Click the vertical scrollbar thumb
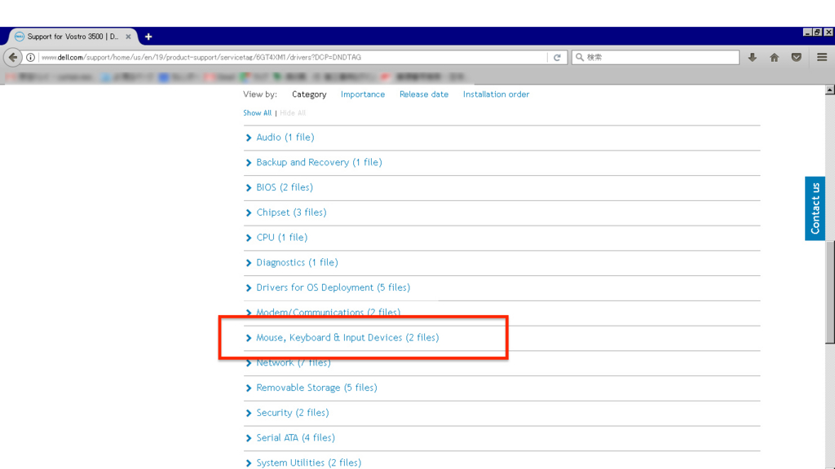 pos(829,291)
